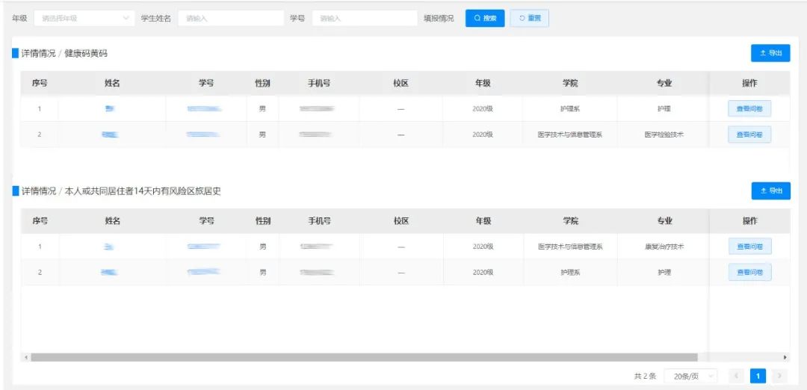
Task: Open name link of 医学检验技术 student
Action: (x=111, y=134)
